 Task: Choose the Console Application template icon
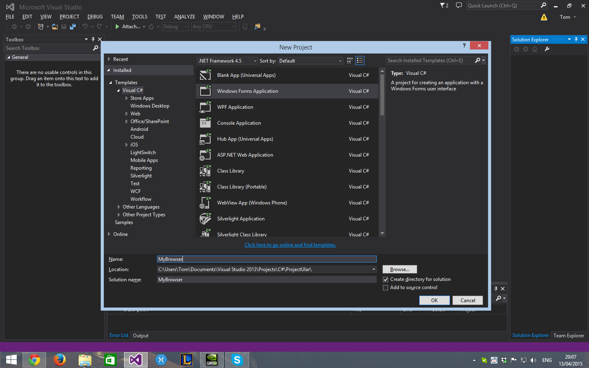tap(205, 123)
